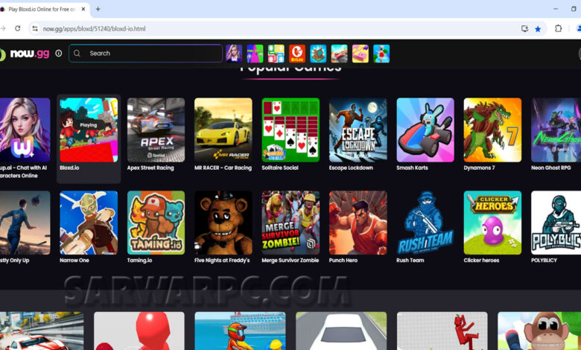This screenshot has width=581, height=350.
Task: Open Solitaire Social card thumbnail
Action: pos(290,130)
